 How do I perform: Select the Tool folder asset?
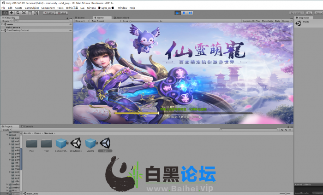[x=46, y=145]
